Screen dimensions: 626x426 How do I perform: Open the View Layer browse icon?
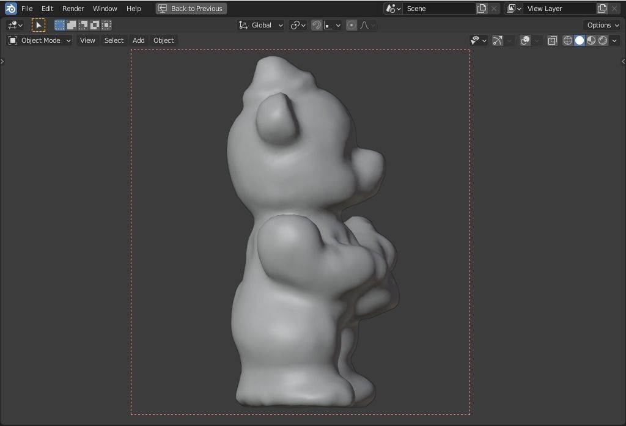click(514, 9)
